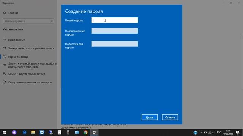Open the Action Center notifications icon
The image size is (243, 136).
click(x=238, y=133)
